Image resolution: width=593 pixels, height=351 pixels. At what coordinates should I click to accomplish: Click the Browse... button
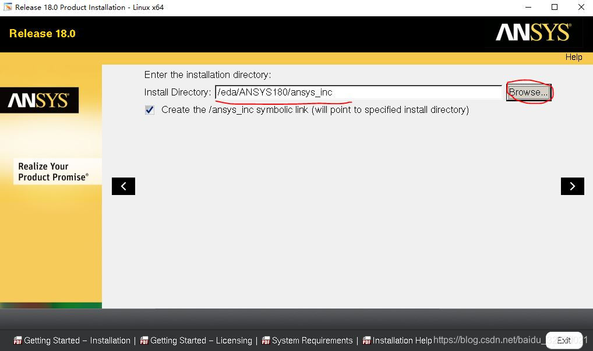pyautogui.click(x=528, y=92)
